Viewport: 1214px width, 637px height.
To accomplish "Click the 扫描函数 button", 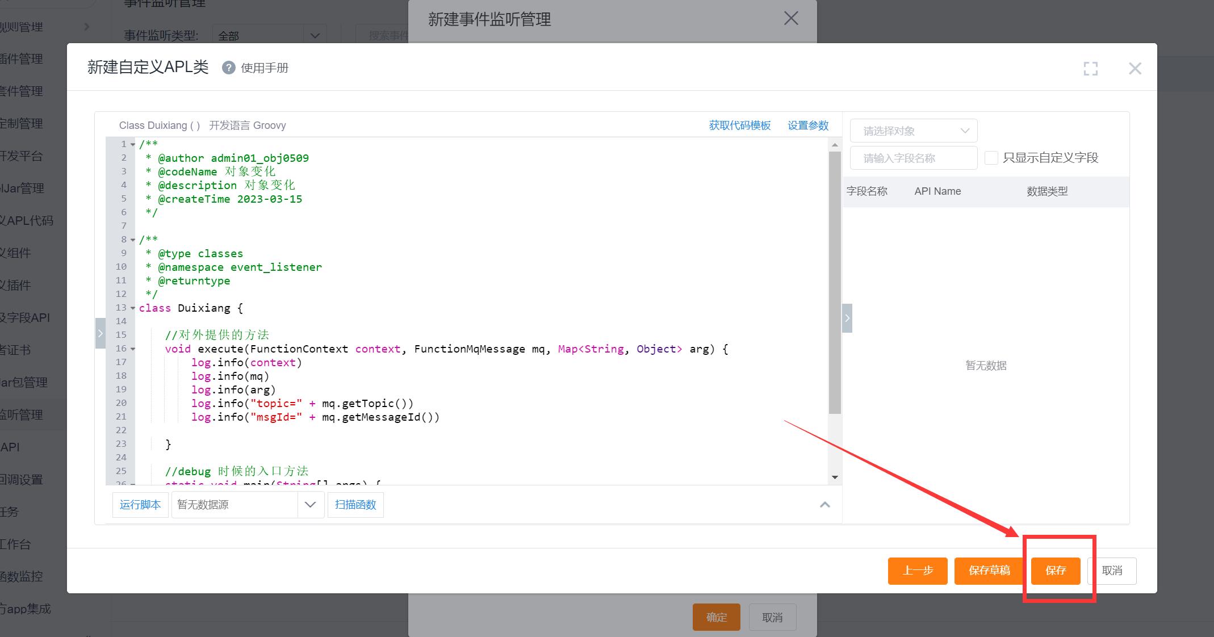I will click(x=355, y=505).
